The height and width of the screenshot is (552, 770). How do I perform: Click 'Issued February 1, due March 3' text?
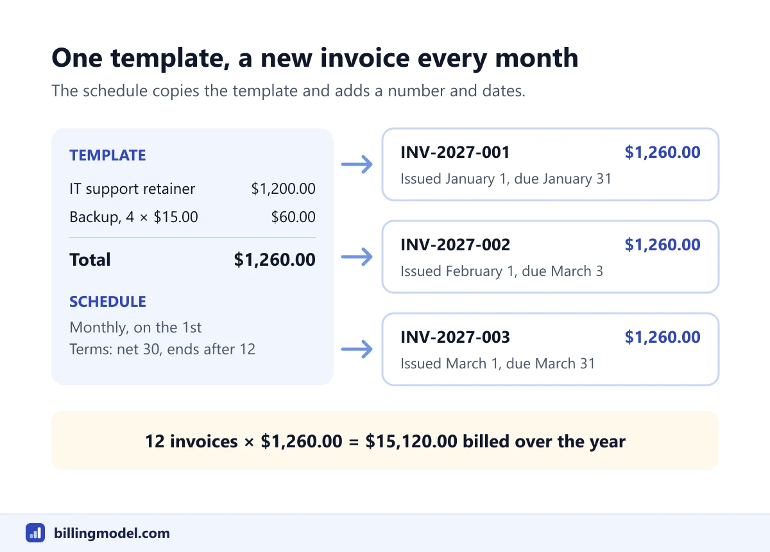point(502,271)
